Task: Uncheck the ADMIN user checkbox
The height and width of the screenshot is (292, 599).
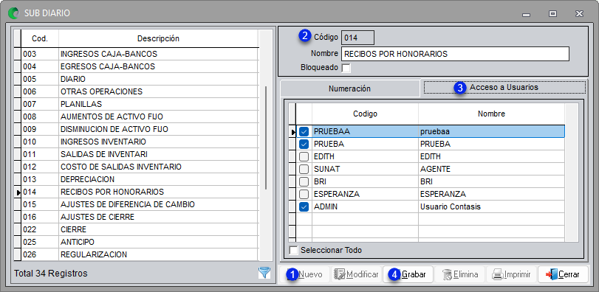Action: coord(304,206)
